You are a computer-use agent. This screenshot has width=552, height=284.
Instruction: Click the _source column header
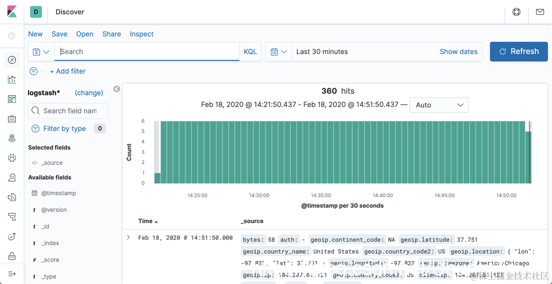252,221
